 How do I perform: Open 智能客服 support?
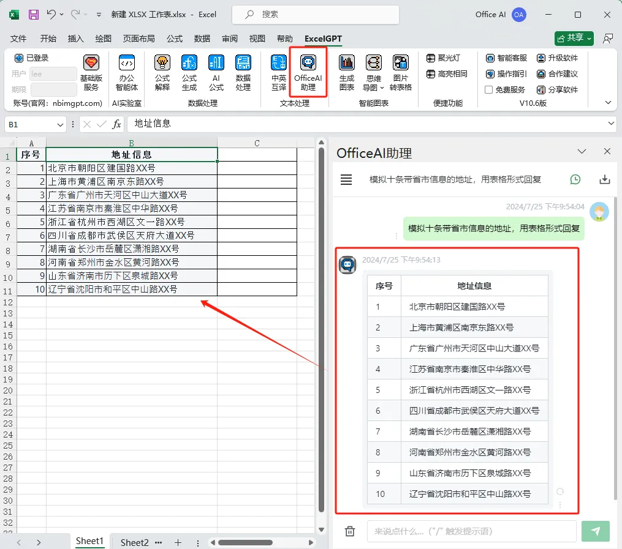coord(507,58)
